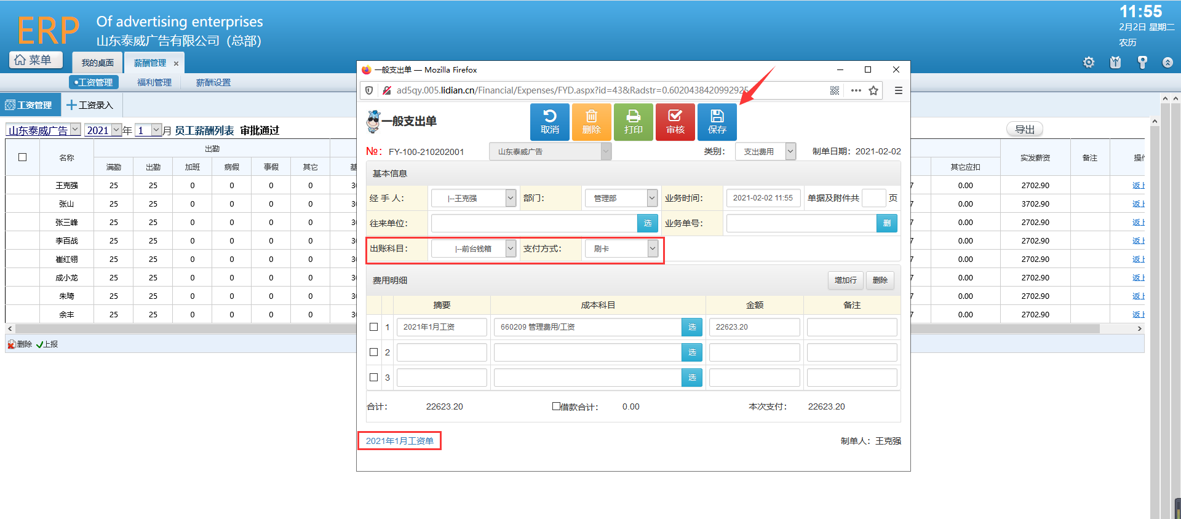Click the 业务时间 date field
The height and width of the screenshot is (519, 1181).
[x=763, y=198]
